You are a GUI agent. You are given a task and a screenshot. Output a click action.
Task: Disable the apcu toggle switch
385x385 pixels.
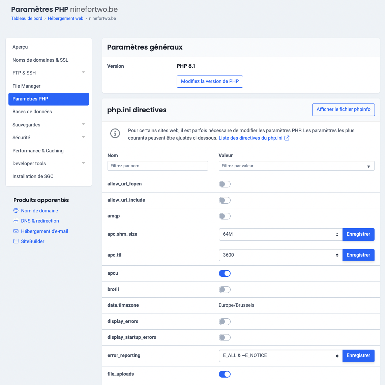pyautogui.click(x=225, y=273)
